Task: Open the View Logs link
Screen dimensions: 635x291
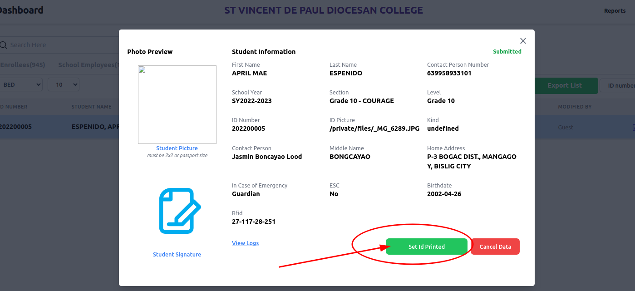Action: pos(245,243)
